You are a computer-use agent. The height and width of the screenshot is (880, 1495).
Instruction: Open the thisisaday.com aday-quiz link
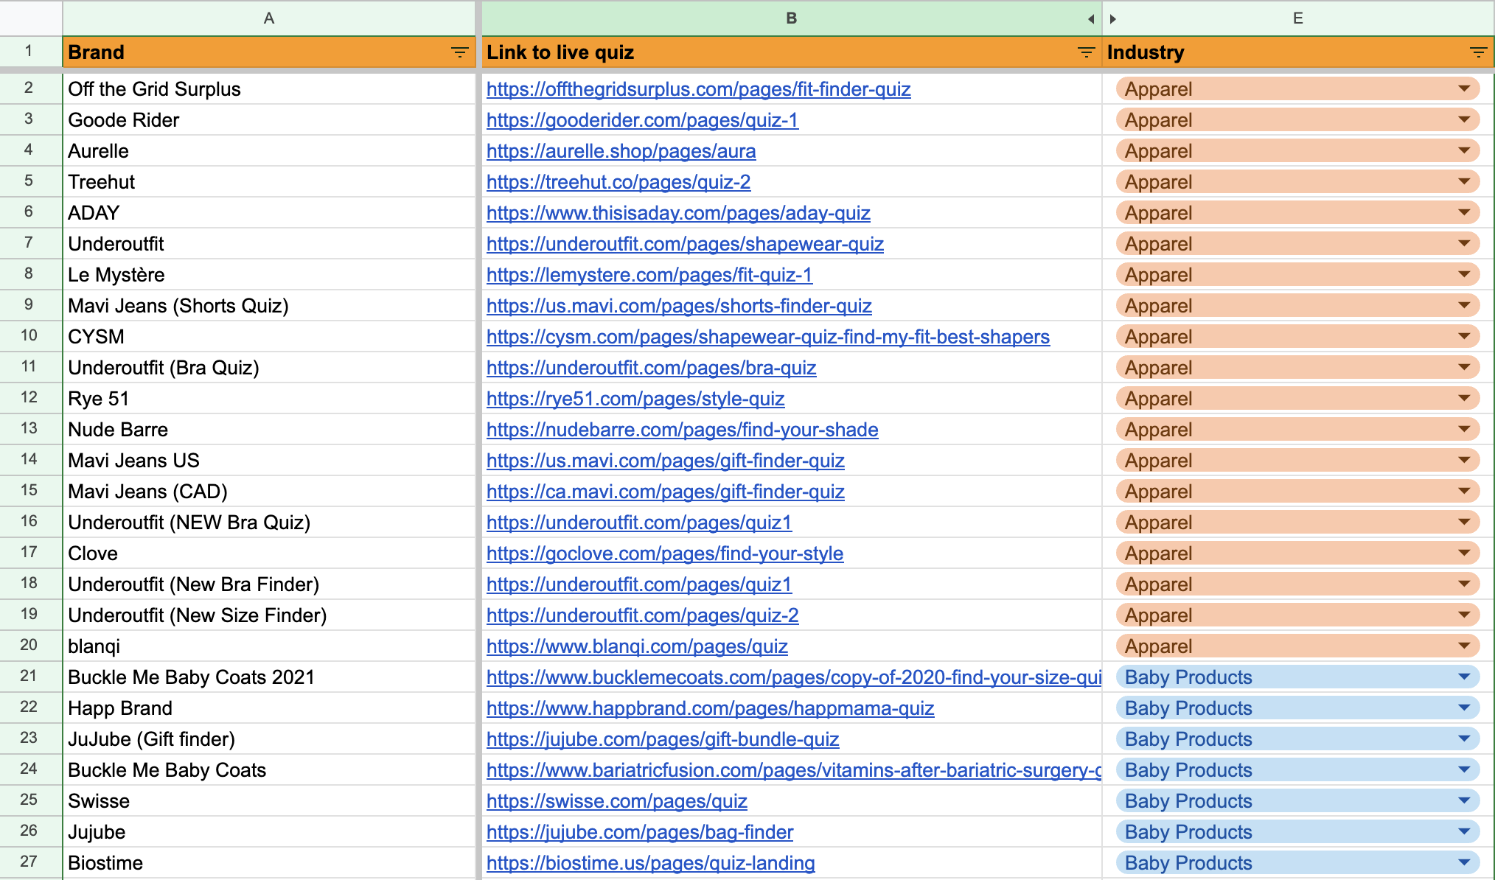(678, 213)
